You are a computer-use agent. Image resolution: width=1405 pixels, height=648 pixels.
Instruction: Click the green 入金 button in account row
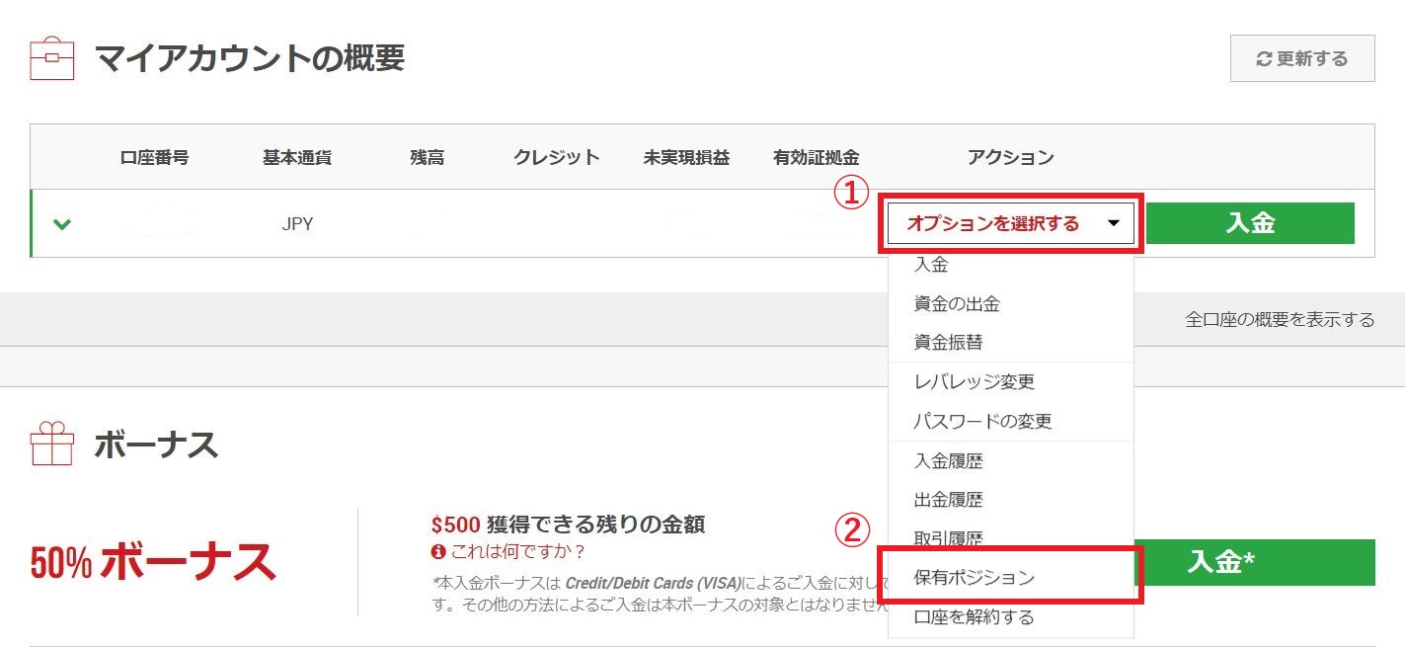(1250, 223)
